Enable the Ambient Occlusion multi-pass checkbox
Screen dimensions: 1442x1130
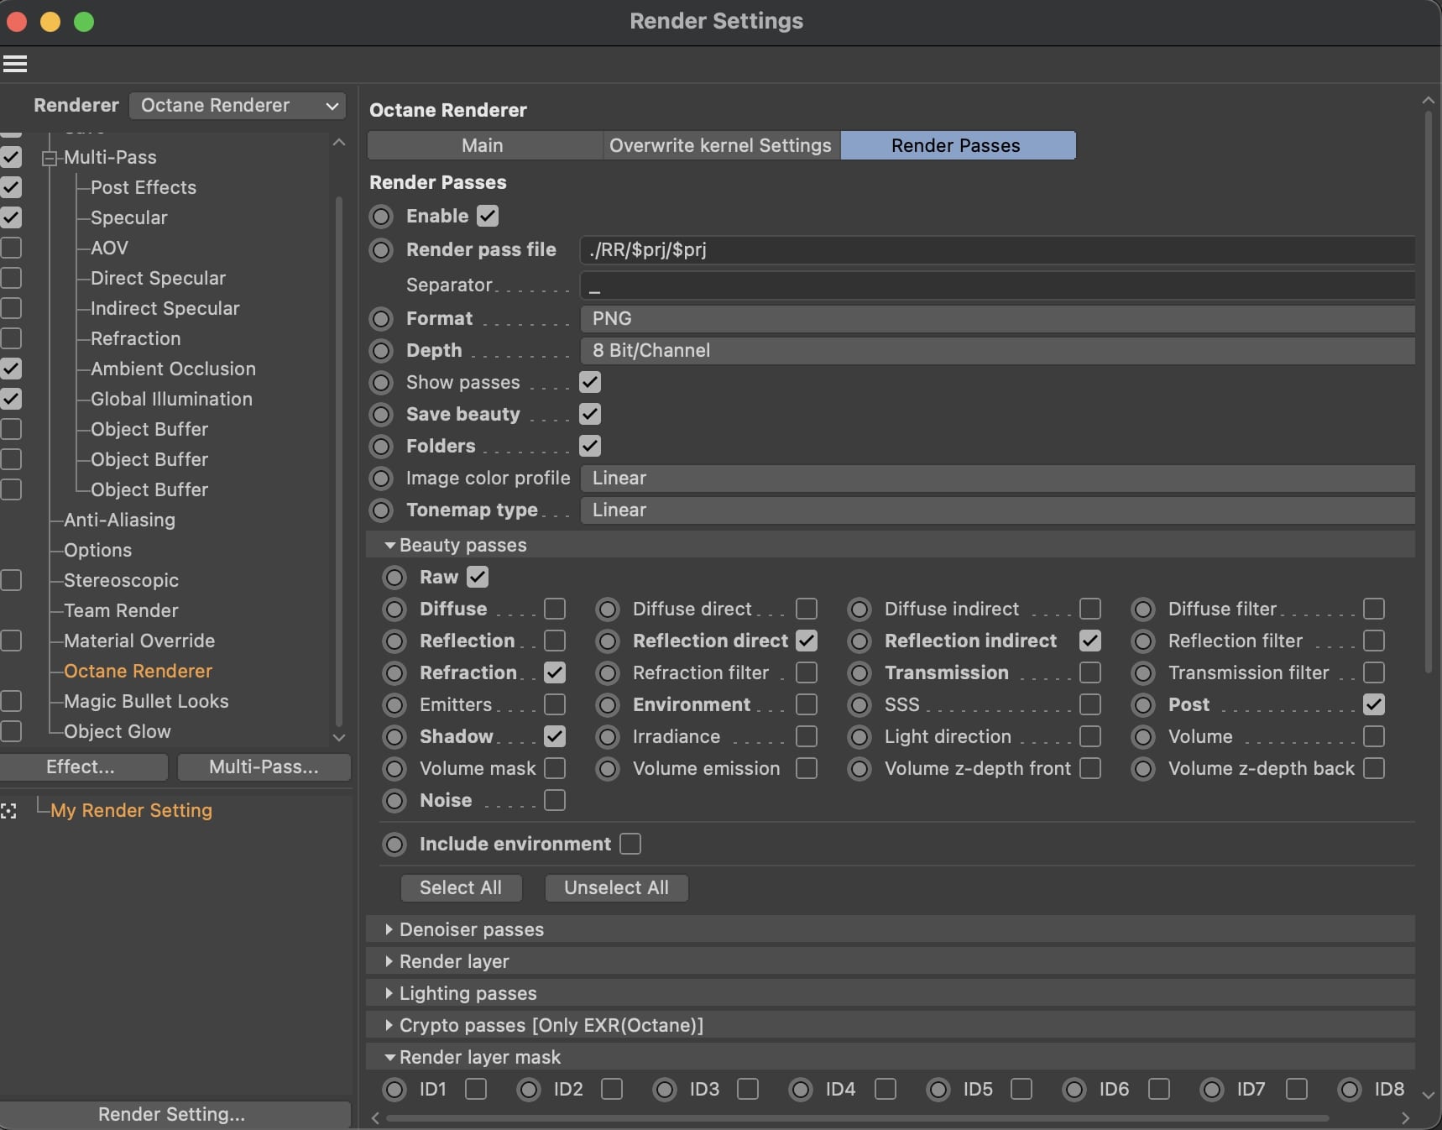(x=11, y=369)
